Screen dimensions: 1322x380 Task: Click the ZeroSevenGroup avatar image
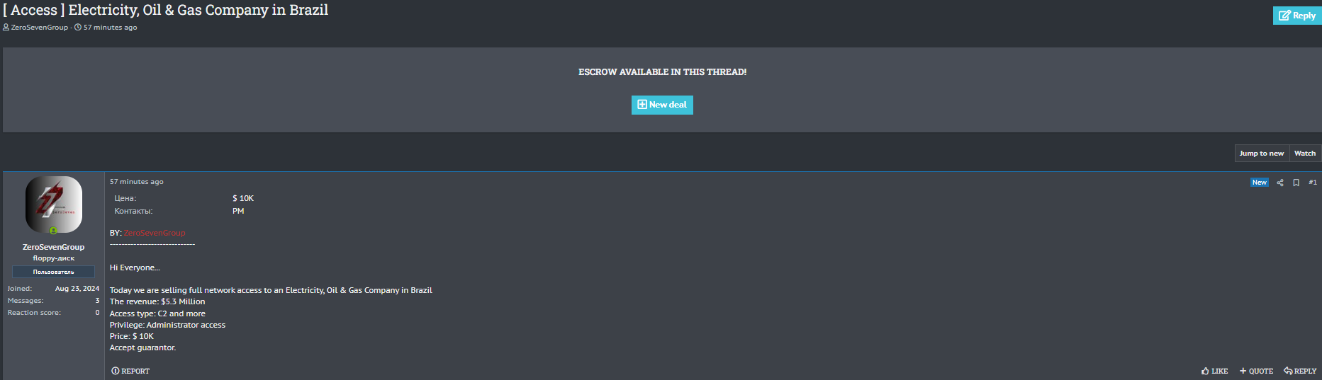coord(54,204)
